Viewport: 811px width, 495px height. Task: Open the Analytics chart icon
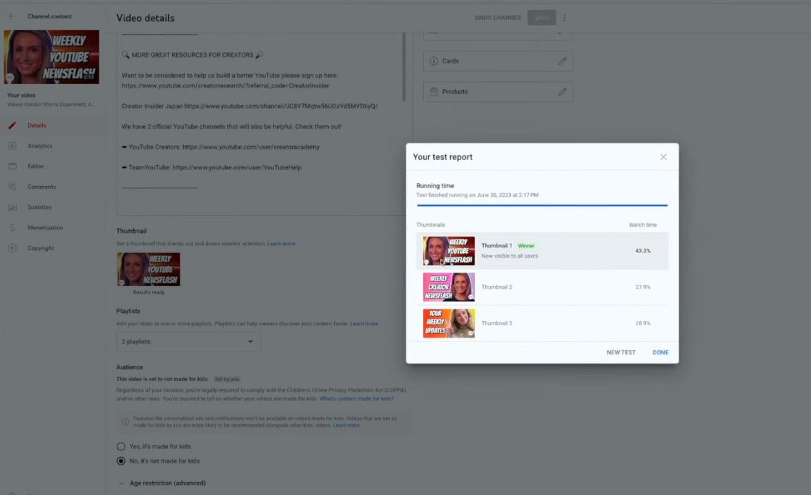pos(12,146)
